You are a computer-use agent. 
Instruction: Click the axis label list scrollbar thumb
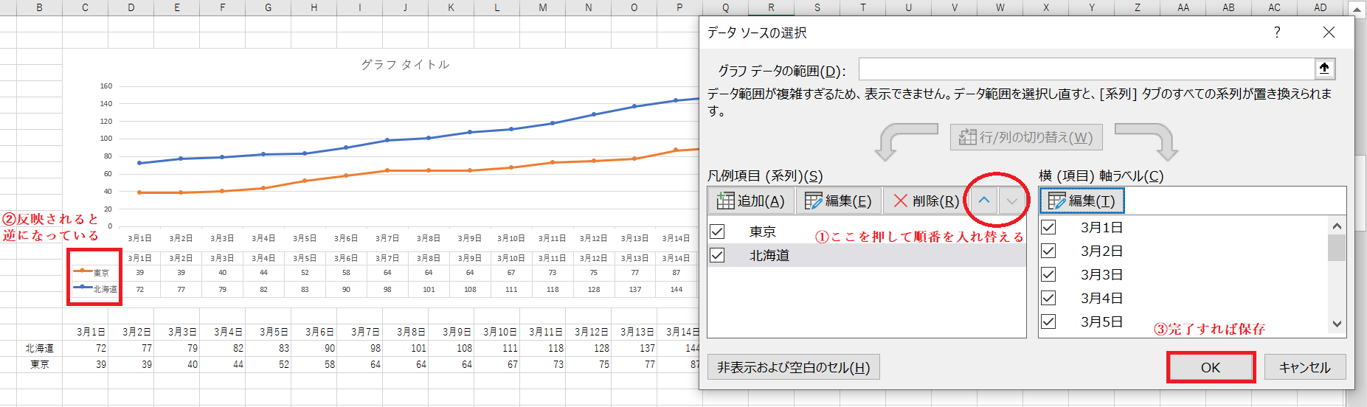coord(1337,248)
